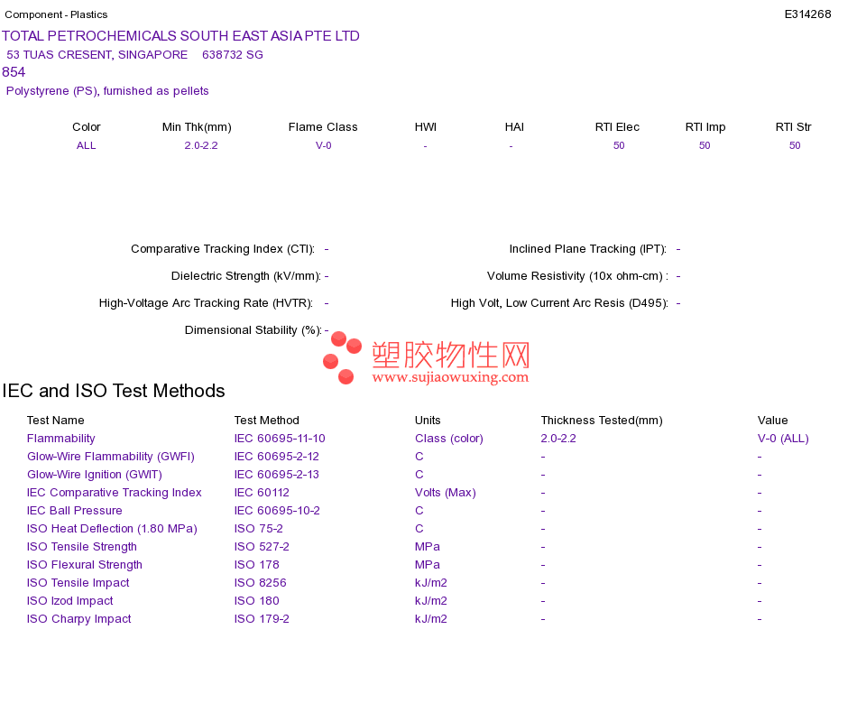857x722 pixels.
Task: Select the 2.0-2.2 thickness tested cell
Action: click(558, 438)
